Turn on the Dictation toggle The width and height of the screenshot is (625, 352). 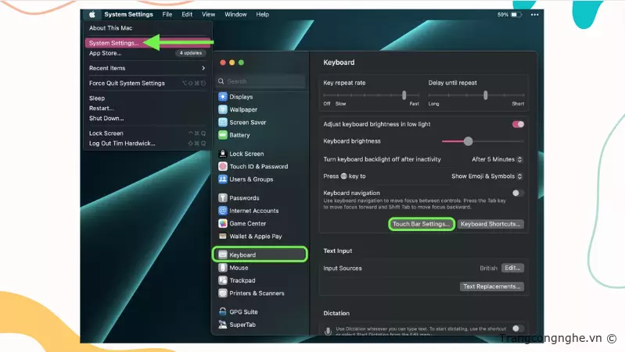coord(518,329)
